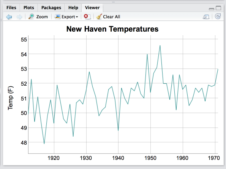Clear all items with the broom icon

pos(99,17)
